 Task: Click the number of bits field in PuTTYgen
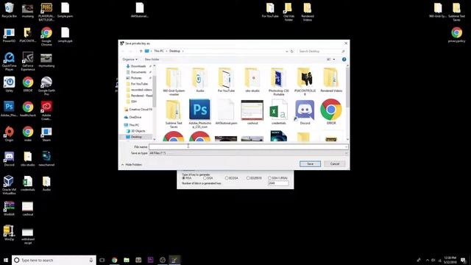pyautogui.click(x=278, y=183)
